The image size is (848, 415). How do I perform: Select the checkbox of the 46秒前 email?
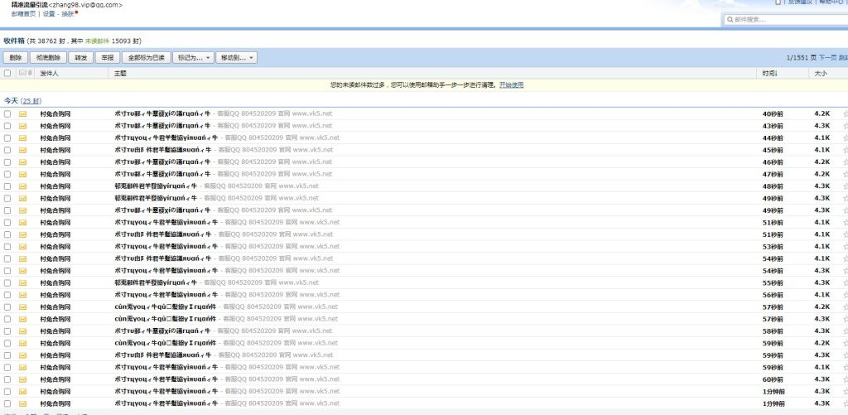7,162
